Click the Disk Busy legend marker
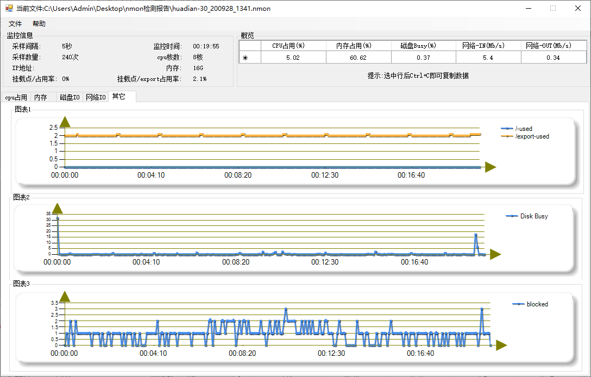This screenshot has width=591, height=377. [511, 216]
